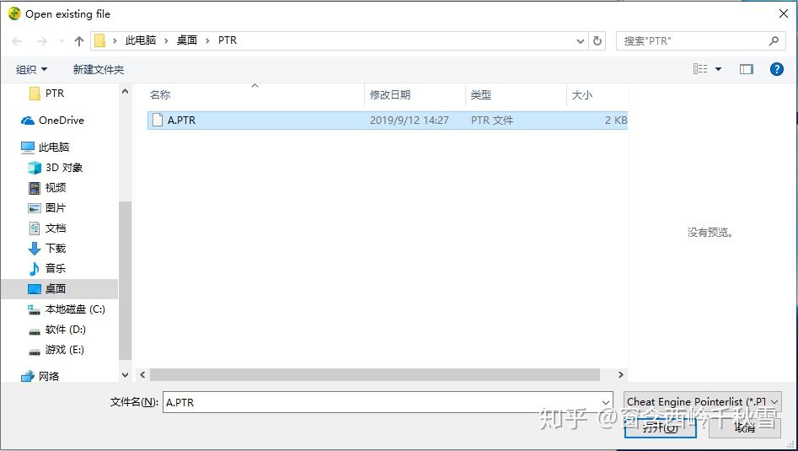Viewport: 798px width, 451px height.
Task: Open 文档 folder in sidebar
Action: [x=47, y=228]
